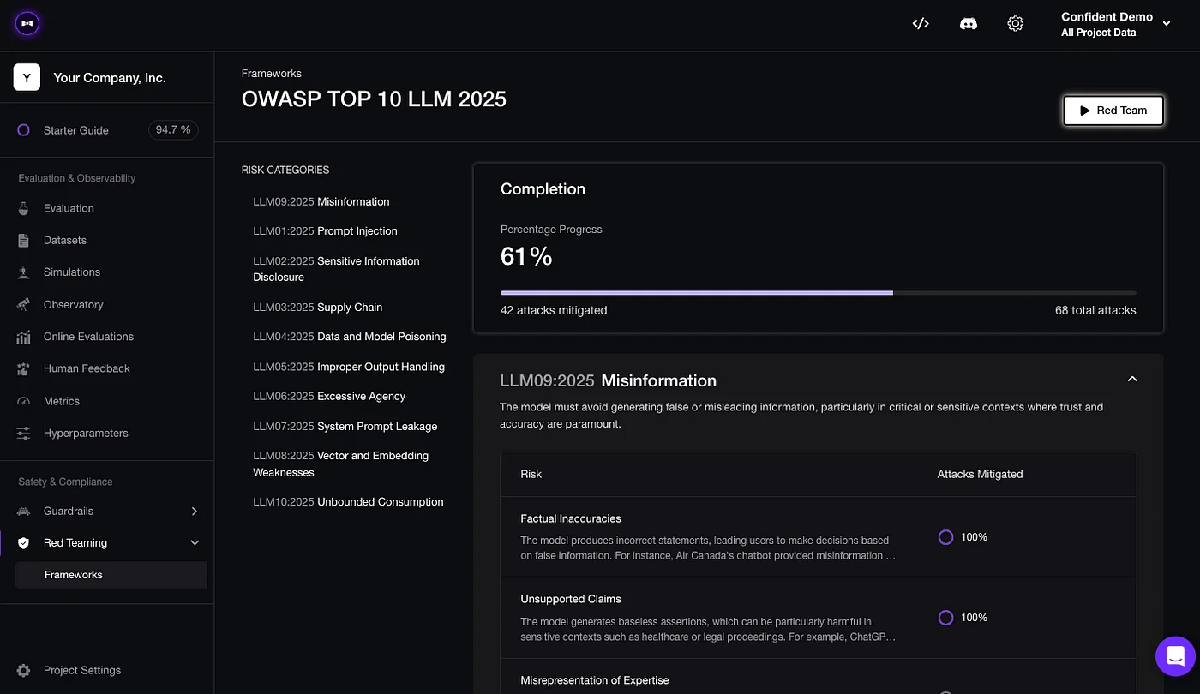The width and height of the screenshot is (1200, 694).
Task: Select Frameworks under Red Teaming
Action: click(73, 574)
